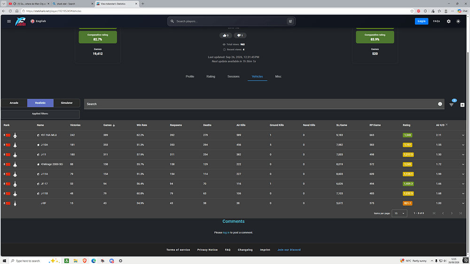Expand the J-8F row details
Screen dimensions: 470x264
(463, 203)
